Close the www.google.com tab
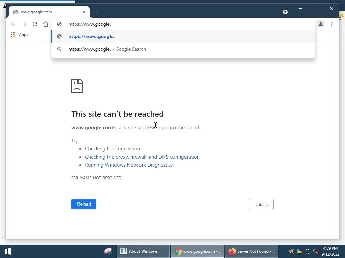Screen dimensions: 345x258 [84, 12]
